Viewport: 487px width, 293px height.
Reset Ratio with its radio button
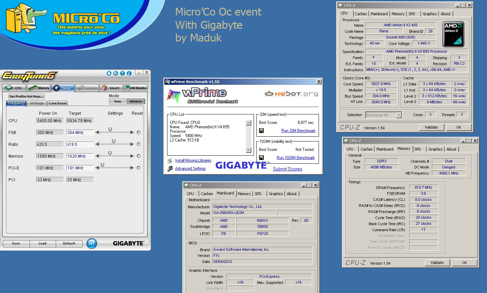coord(139,144)
